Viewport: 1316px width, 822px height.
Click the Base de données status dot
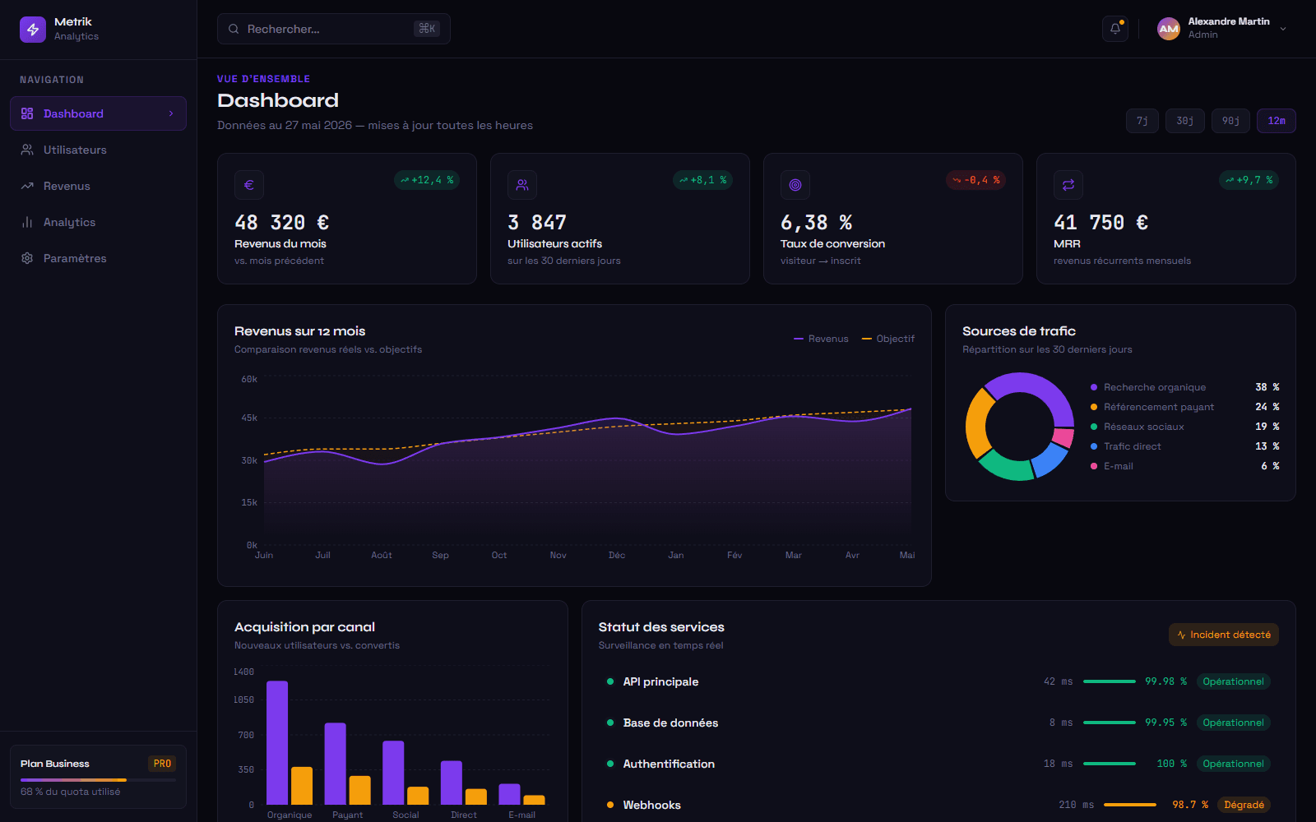(610, 723)
